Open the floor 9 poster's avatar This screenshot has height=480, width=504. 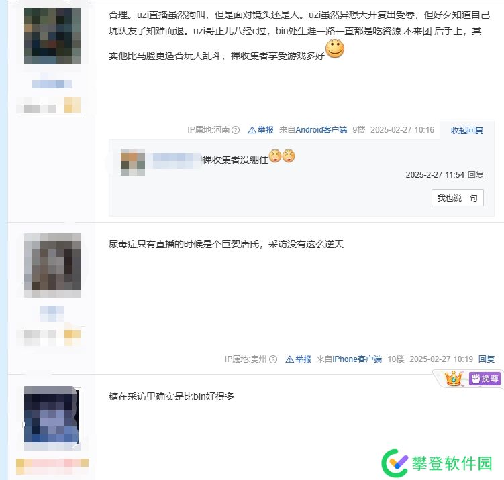[52, 36]
